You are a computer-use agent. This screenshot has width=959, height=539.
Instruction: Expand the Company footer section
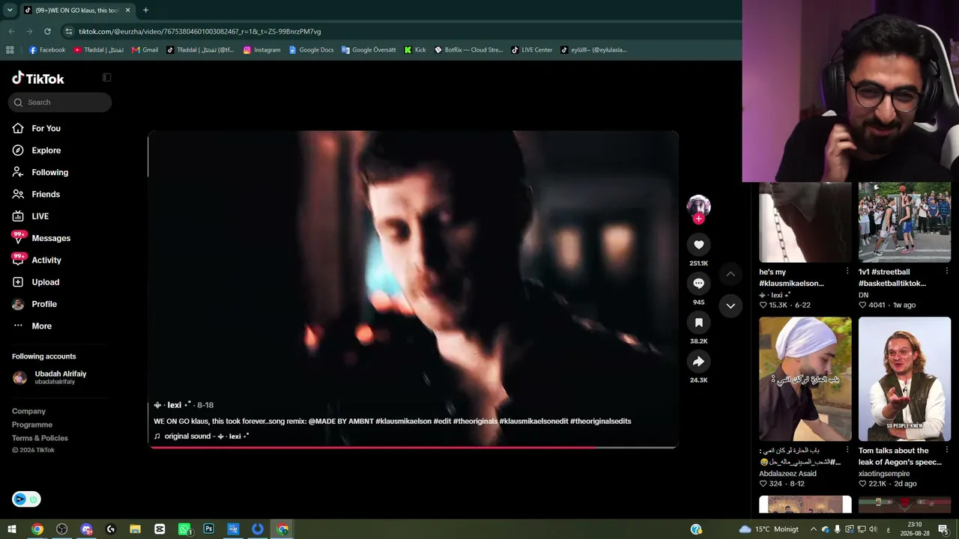[x=28, y=411]
